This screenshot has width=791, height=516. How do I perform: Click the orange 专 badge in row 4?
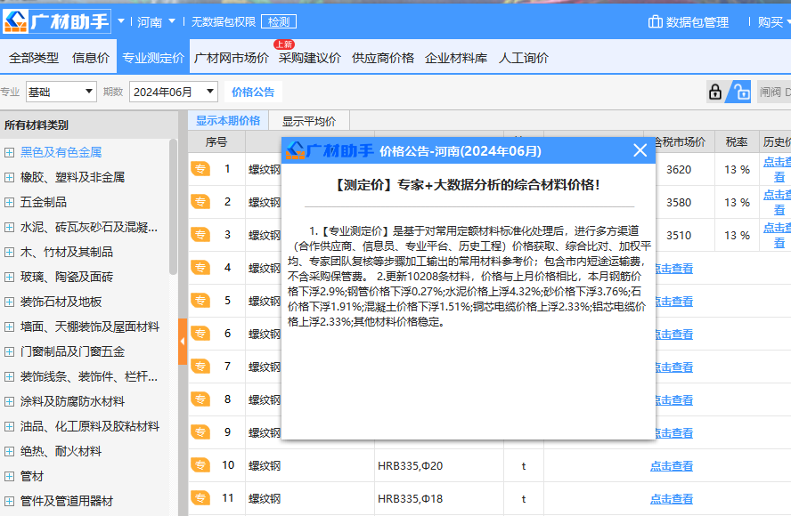coord(200,268)
